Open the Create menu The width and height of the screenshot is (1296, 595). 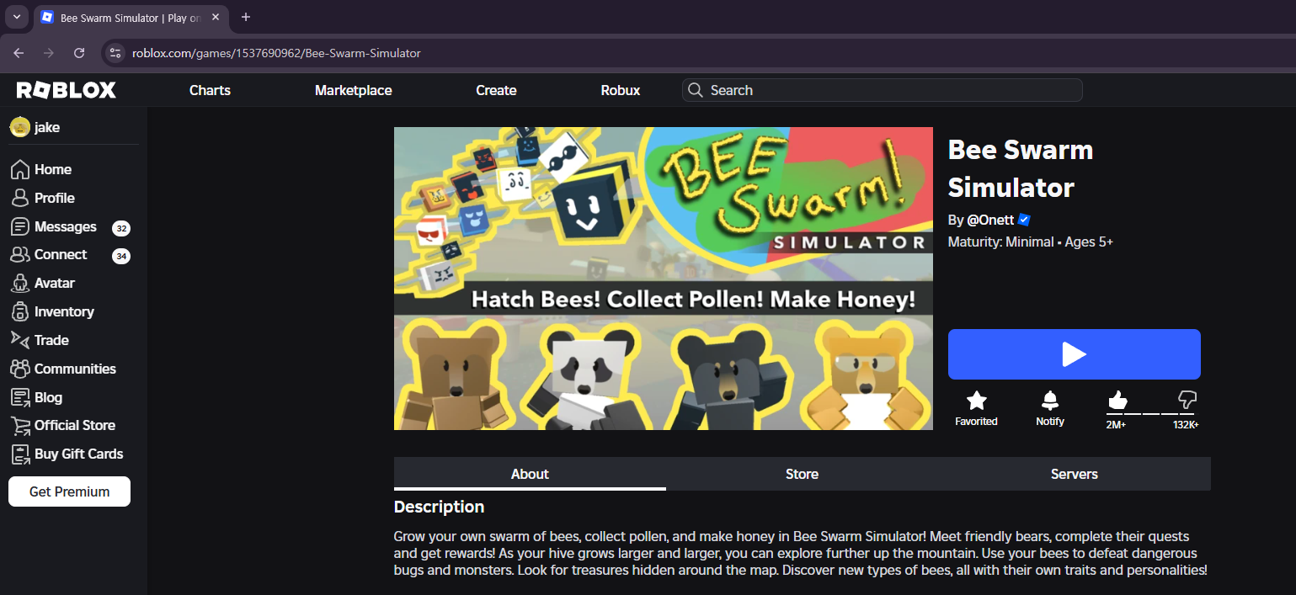pos(496,90)
